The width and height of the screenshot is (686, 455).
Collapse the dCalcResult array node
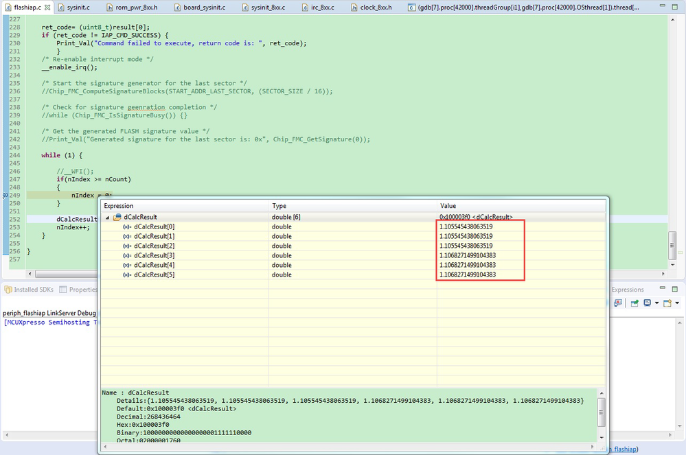click(x=107, y=218)
